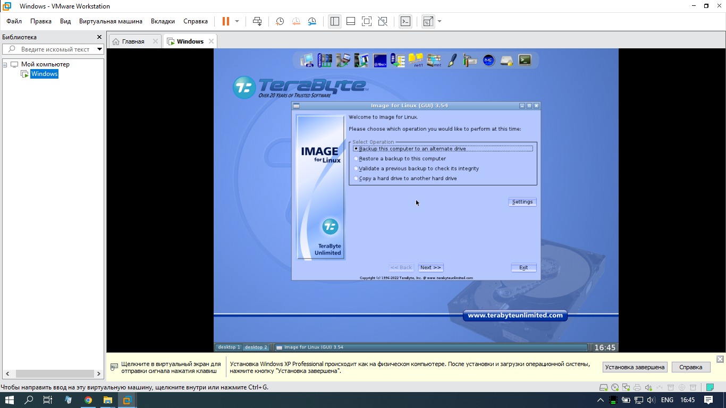This screenshot has width=726, height=408.
Task: Click the hard disk status icon
Action: pos(604,387)
